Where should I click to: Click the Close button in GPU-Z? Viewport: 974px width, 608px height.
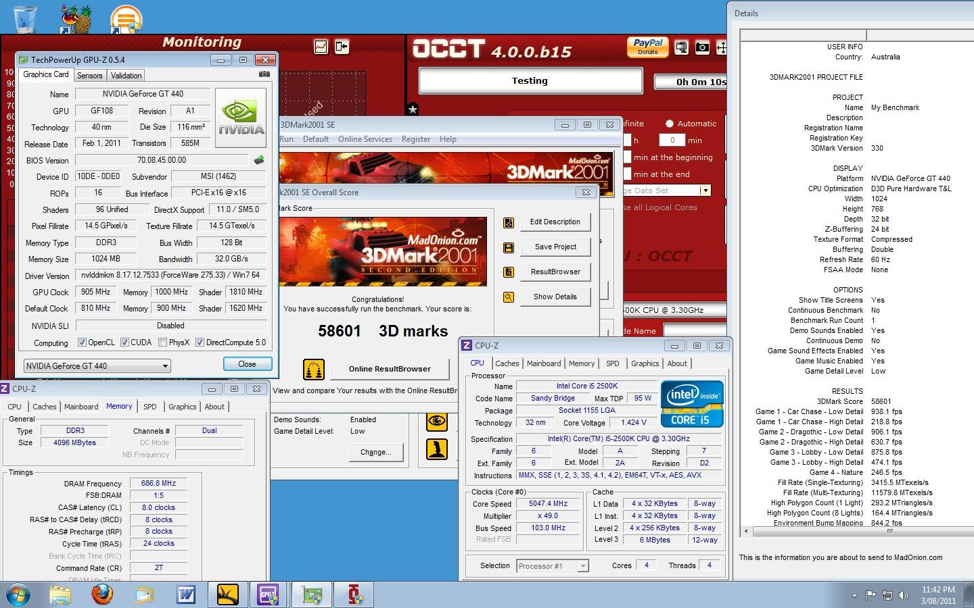(x=248, y=364)
